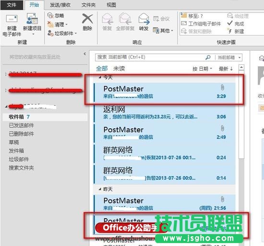
Task: Filter by 未读 unread messages
Action: coord(119,69)
